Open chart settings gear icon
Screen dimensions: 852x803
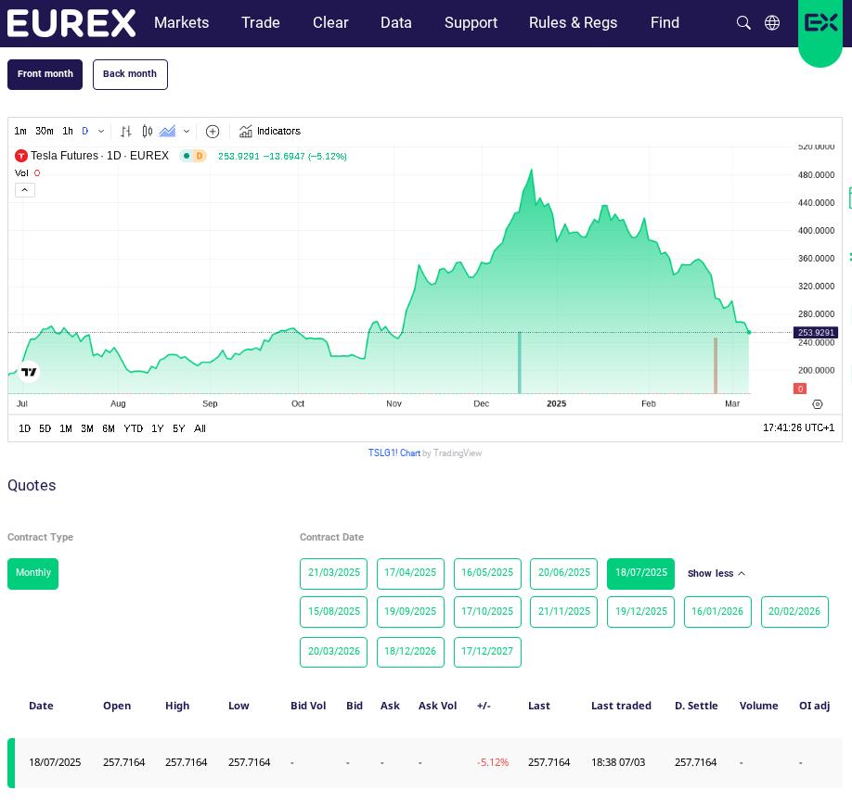coord(818,404)
